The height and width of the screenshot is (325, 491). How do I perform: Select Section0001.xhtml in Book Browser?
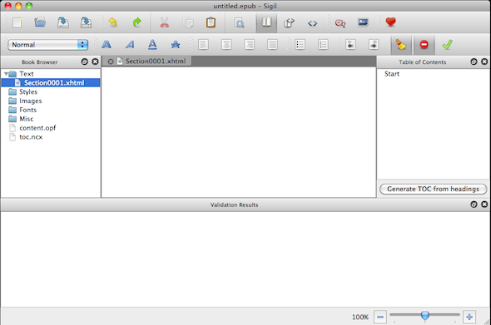[51, 82]
